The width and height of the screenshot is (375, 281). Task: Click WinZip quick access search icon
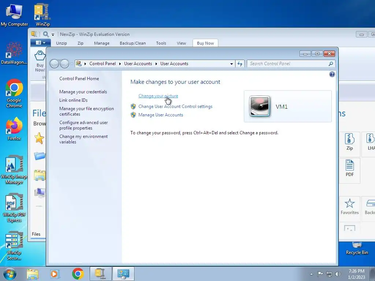click(46, 34)
